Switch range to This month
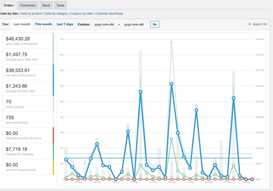273x191 pixels. 43,24
